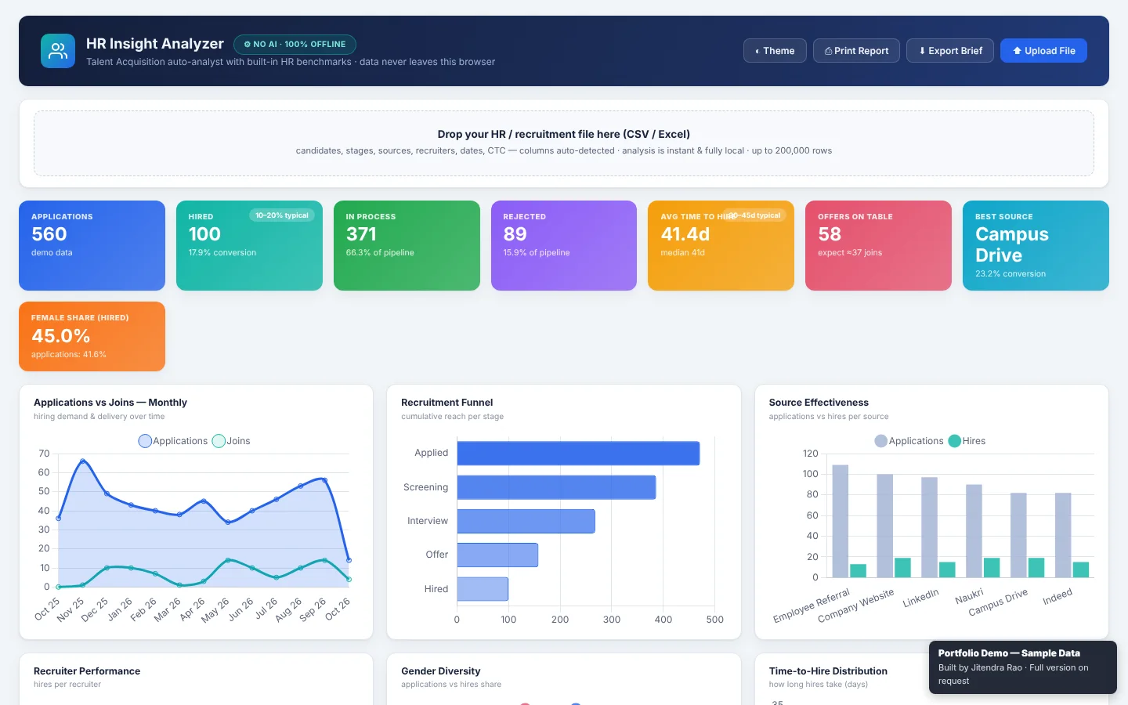
Task: Select the Hired KPI card showing 100
Action: coord(249,245)
